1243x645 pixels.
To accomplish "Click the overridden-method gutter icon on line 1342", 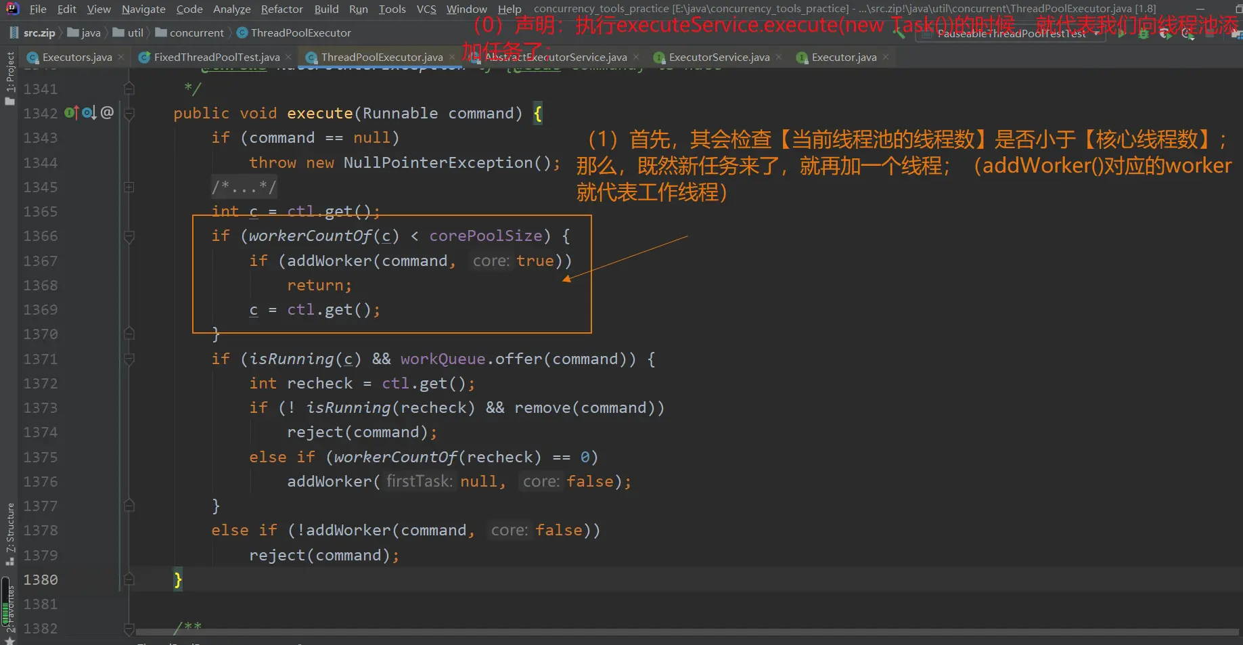I will (89, 113).
